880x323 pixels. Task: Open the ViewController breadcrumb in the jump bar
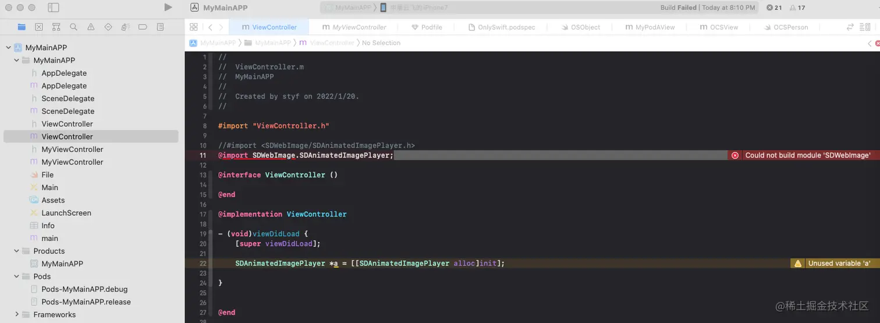[327, 43]
